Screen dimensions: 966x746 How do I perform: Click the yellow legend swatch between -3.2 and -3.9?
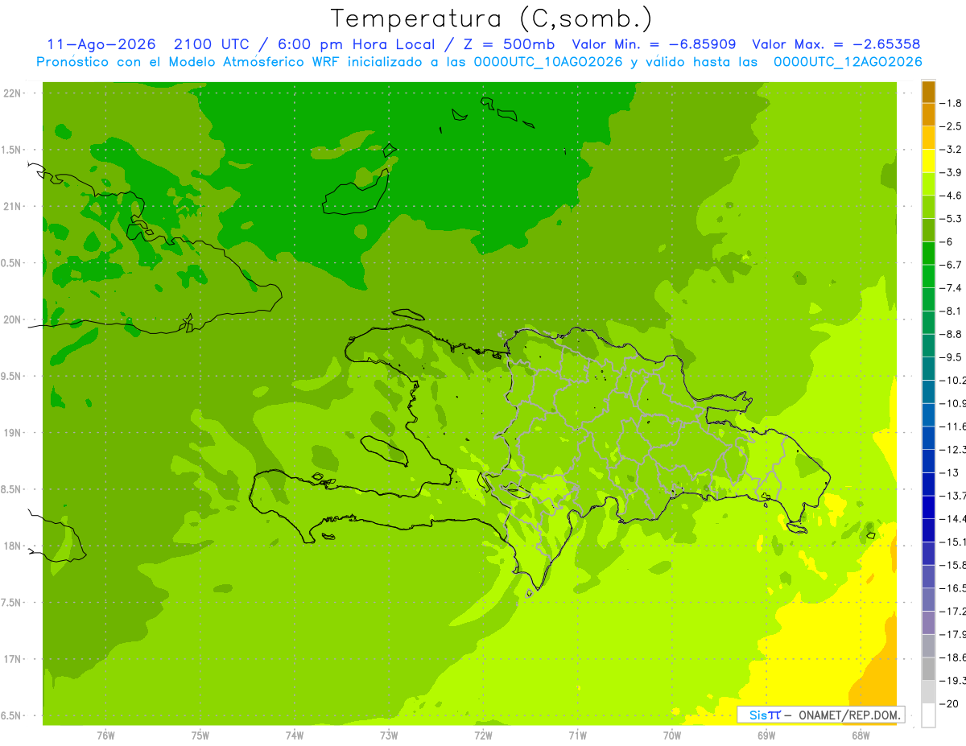928,161
